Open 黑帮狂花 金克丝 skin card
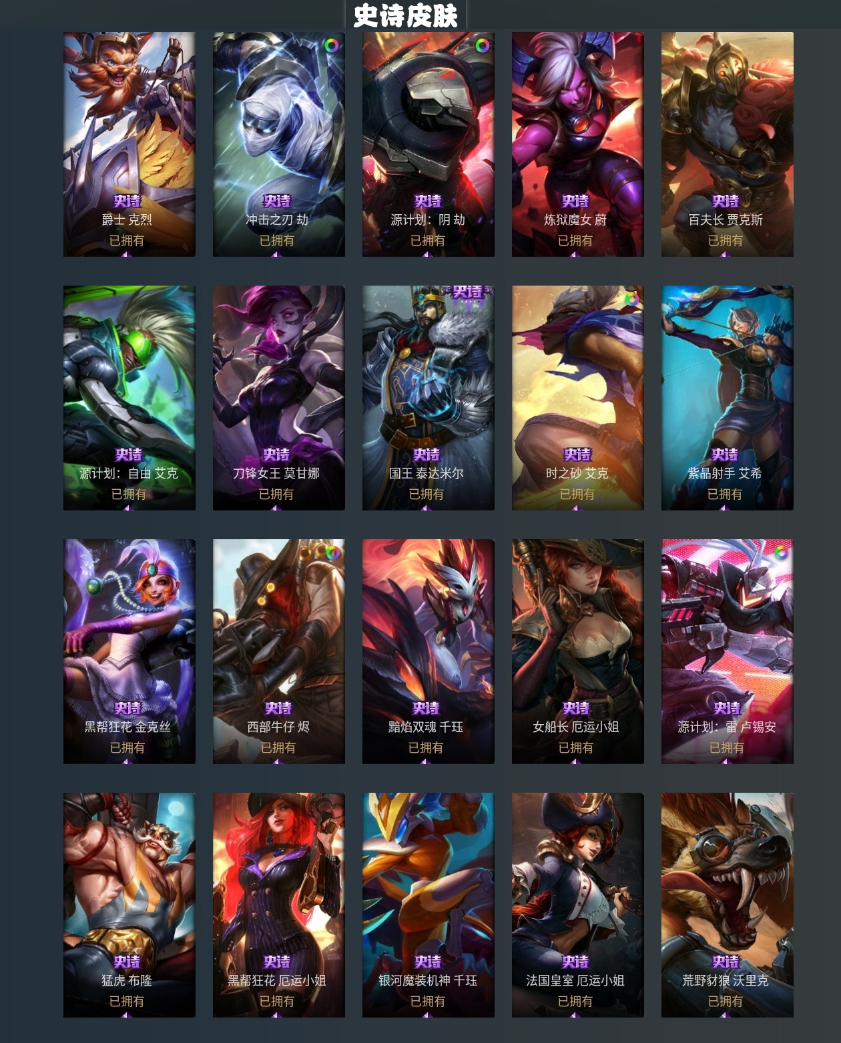This screenshot has width=841, height=1043. tap(129, 651)
